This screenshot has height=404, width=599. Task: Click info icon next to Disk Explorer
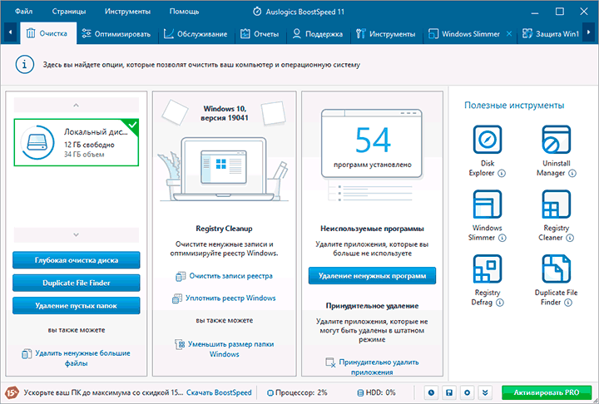coord(502,174)
